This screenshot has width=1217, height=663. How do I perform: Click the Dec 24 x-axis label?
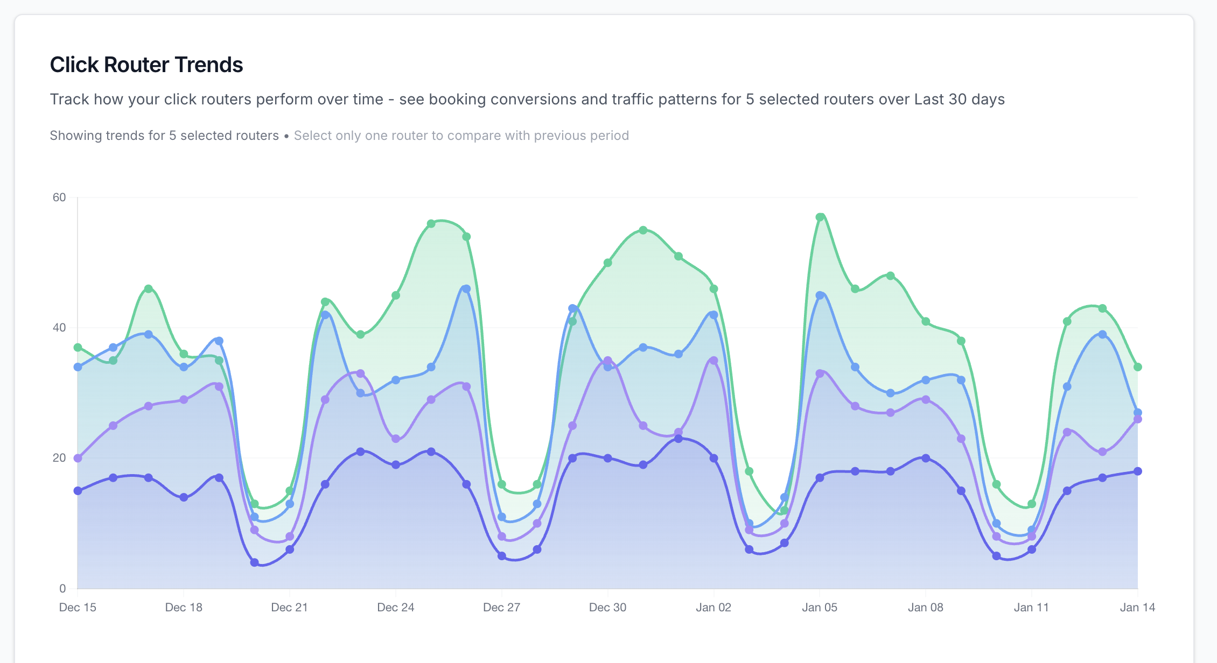395,608
